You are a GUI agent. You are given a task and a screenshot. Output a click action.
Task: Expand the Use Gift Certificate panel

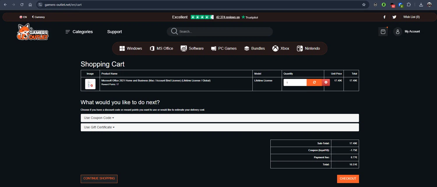click(x=220, y=127)
